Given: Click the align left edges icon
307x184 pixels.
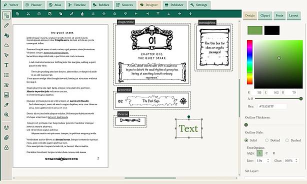Looking at the screenshot, I should click(x=136, y=13).
